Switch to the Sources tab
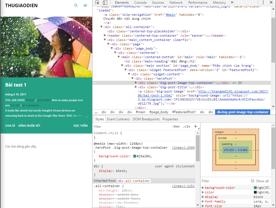Screen dimensions: 276x208 click(x=158, y=3)
